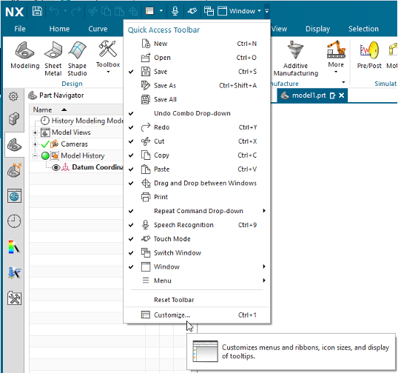Open the color palette sidebar tab

14,246
